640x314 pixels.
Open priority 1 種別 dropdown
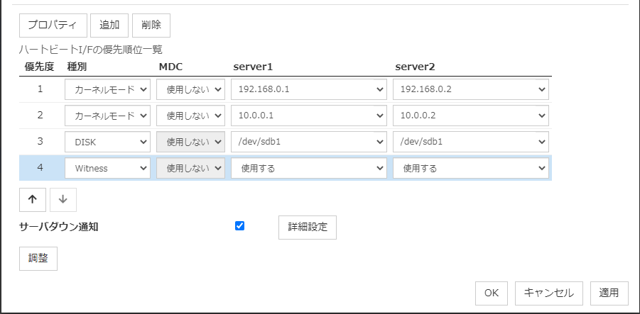point(107,90)
